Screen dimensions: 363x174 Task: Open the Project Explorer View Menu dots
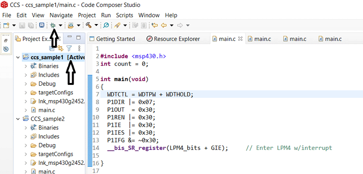pos(79,48)
